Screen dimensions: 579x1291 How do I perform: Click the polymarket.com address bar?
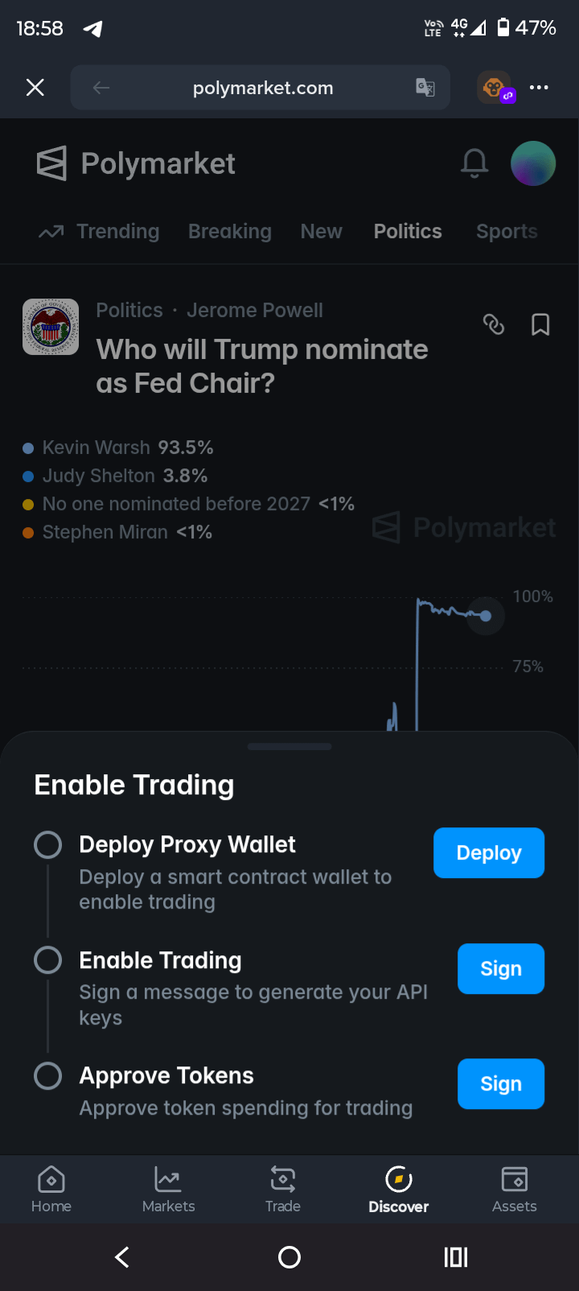263,88
